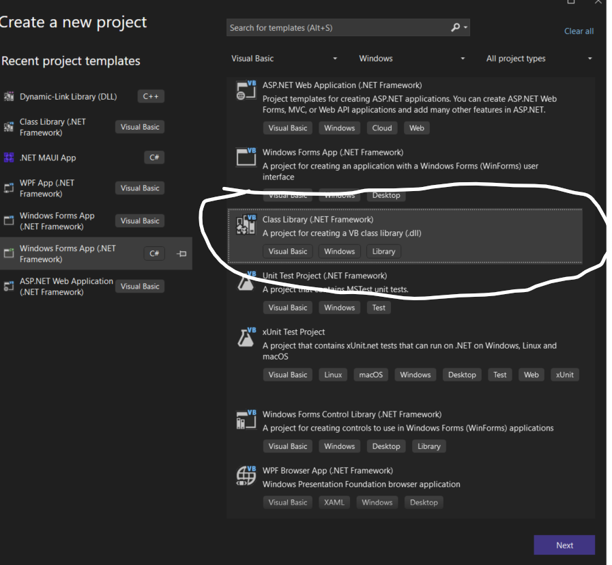Click the search magnifier icon
Viewport: 612px width, 565px height.
coord(455,27)
